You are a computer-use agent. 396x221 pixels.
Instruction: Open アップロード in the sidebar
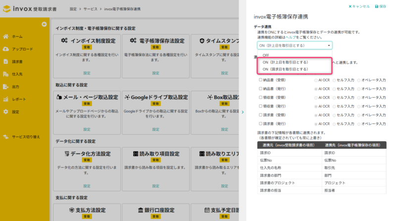coord(22,49)
